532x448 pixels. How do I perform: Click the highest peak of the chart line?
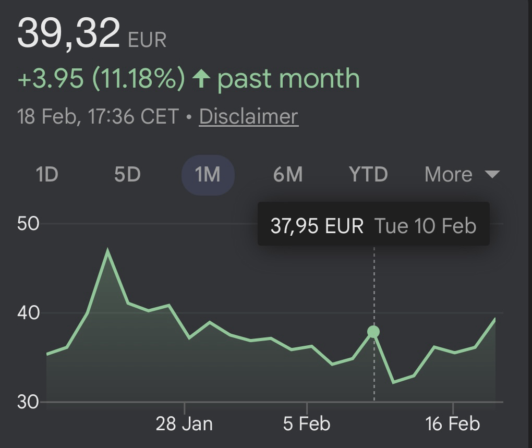[107, 250]
